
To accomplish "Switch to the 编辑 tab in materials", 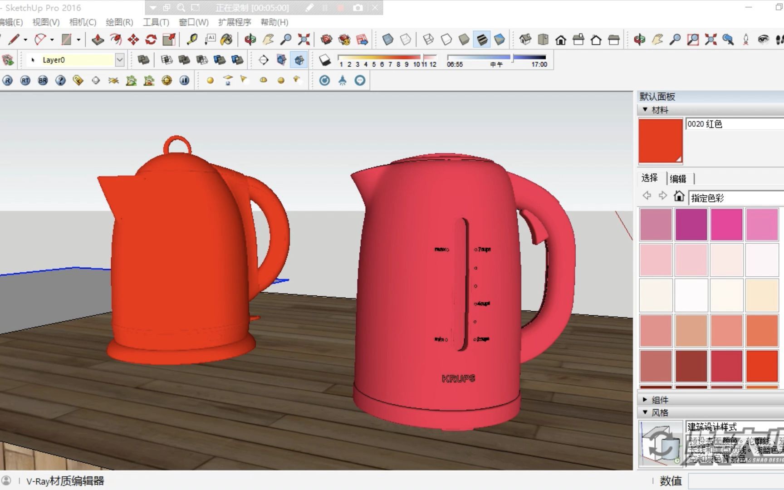I will pyautogui.click(x=678, y=179).
